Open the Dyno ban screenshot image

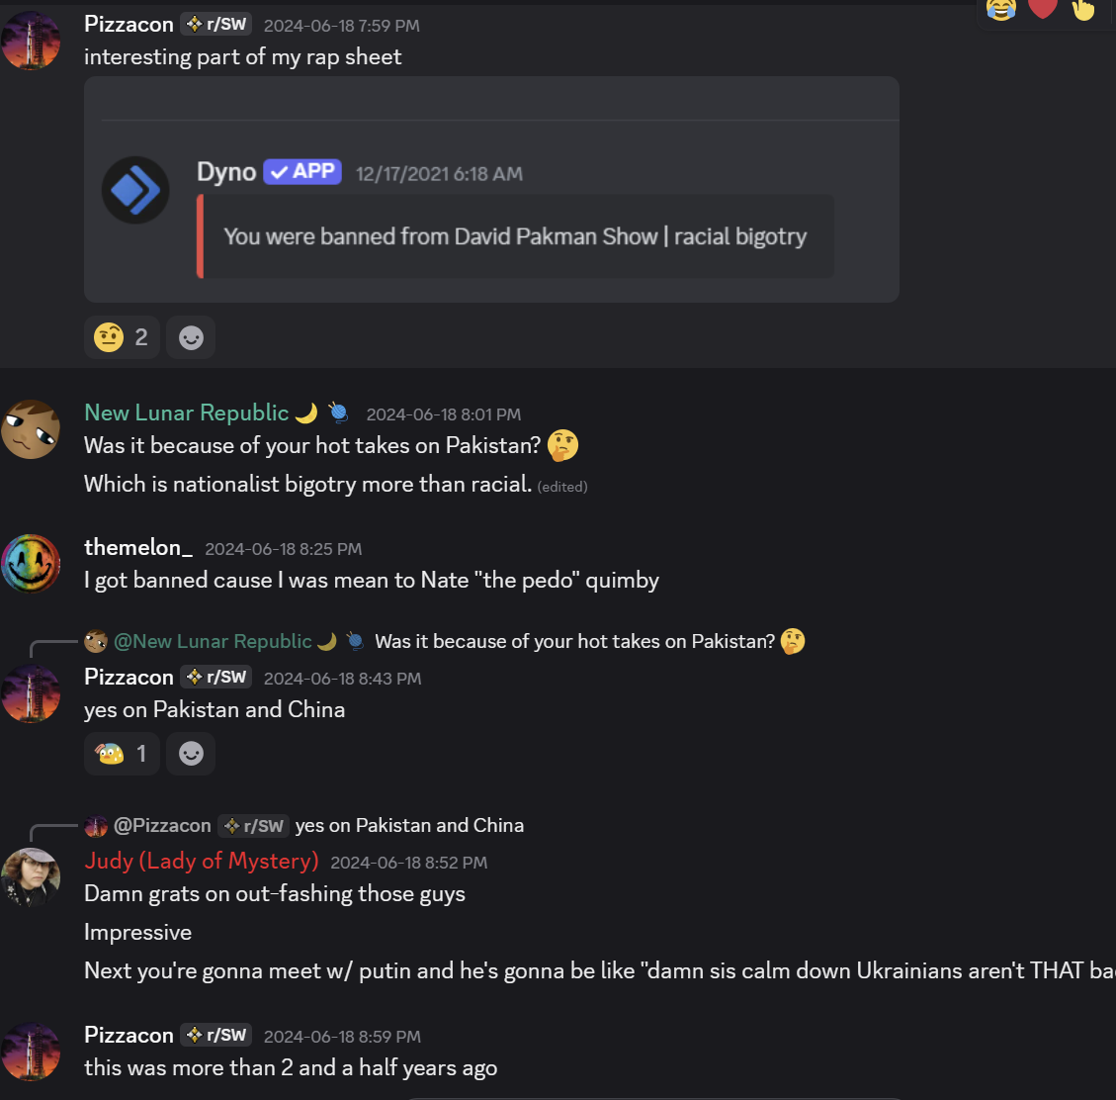coord(491,189)
